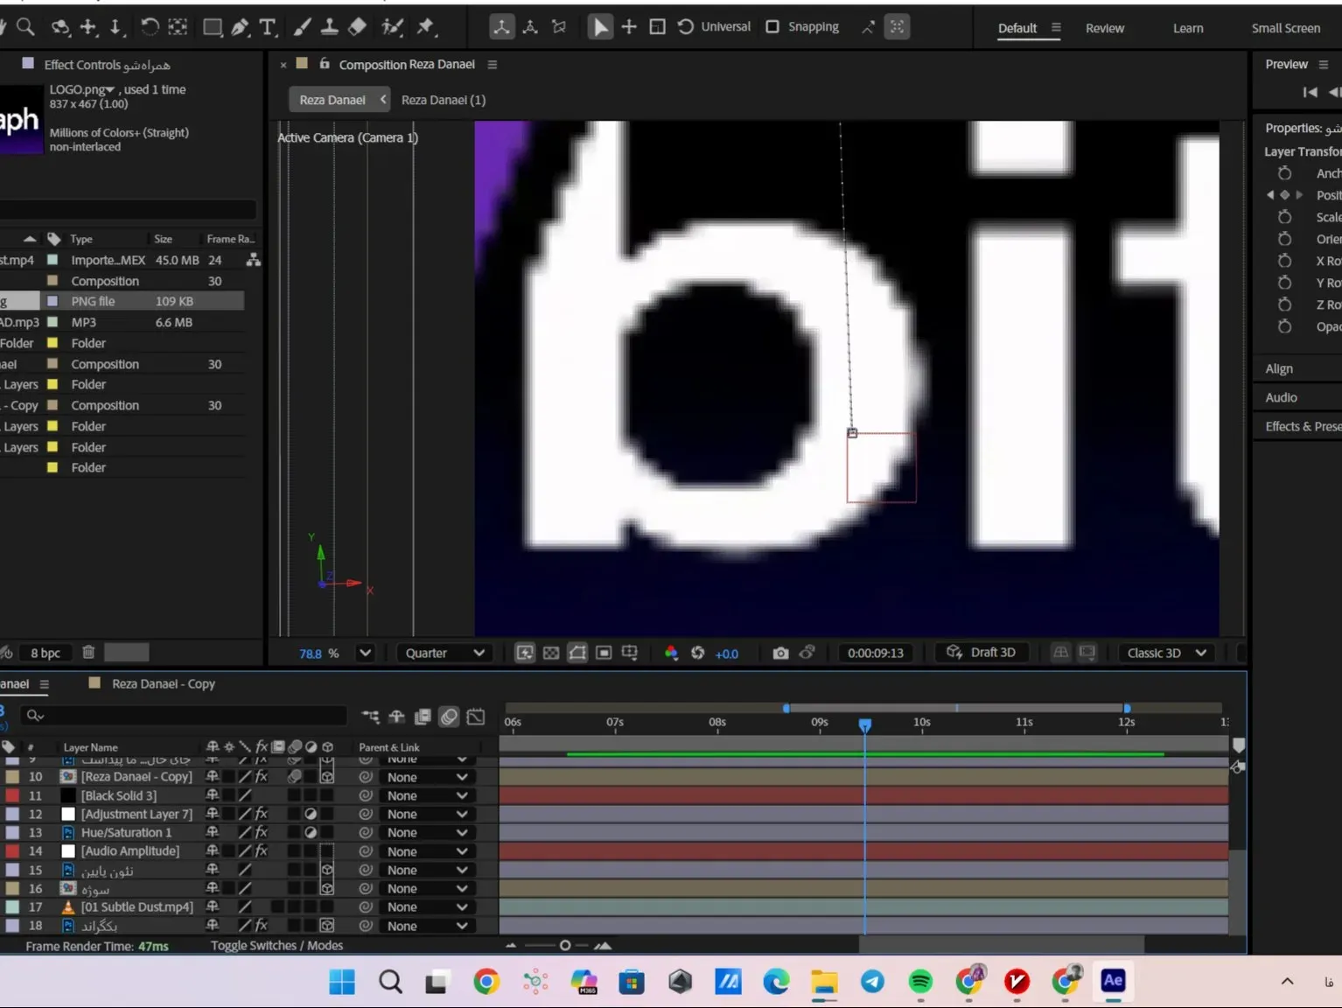Screen dimensions: 1342x1008
Task: Open Adobe After Effects in taskbar
Action: tap(1113, 981)
